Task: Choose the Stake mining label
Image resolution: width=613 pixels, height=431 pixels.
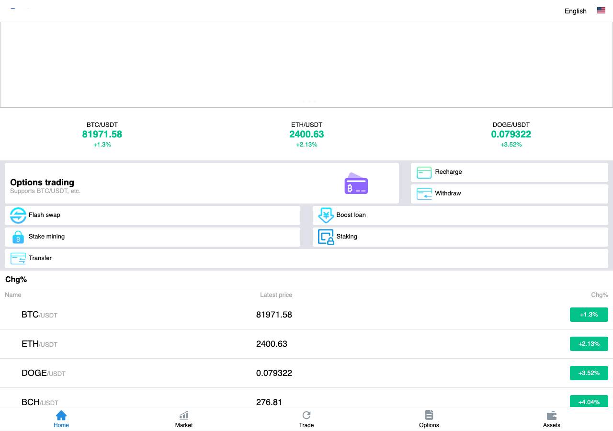Action: click(46, 237)
